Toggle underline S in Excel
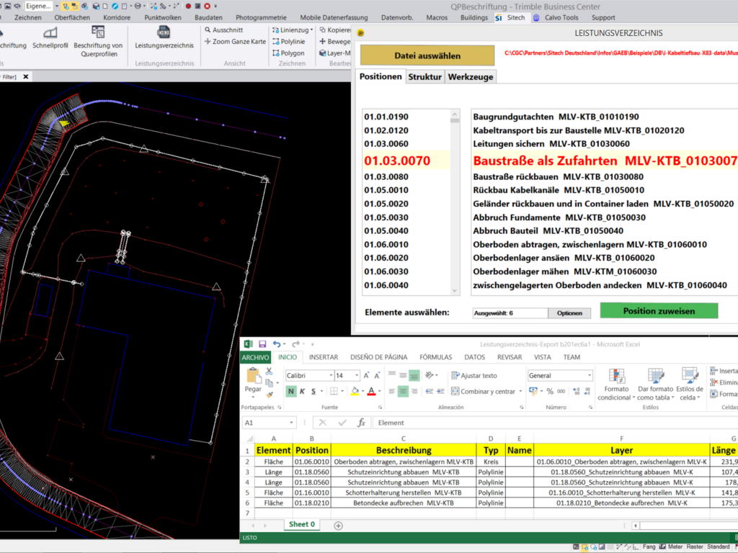Viewport: 738px width, 553px height. [314, 391]
